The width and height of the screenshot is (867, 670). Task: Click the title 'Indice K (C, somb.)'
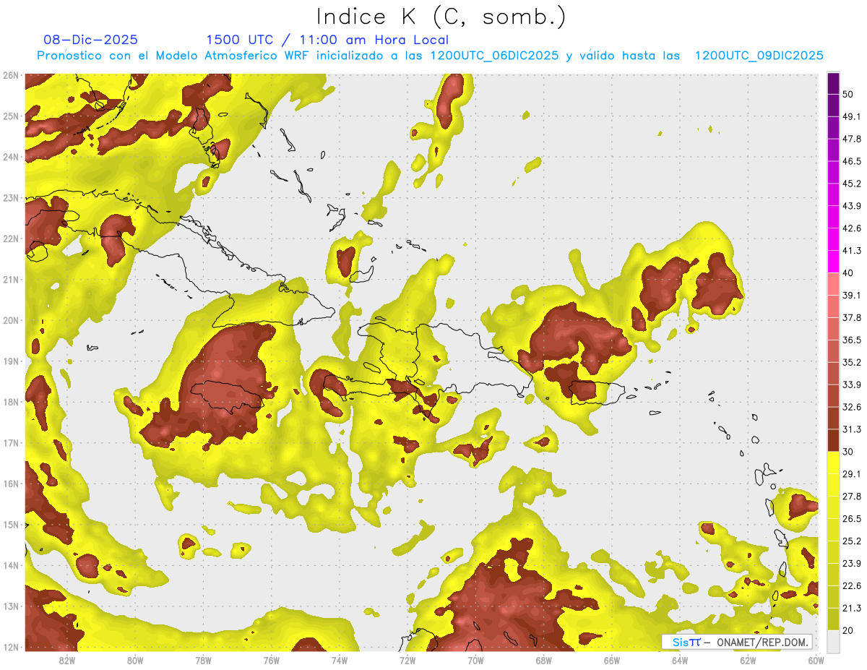point(441,17)
